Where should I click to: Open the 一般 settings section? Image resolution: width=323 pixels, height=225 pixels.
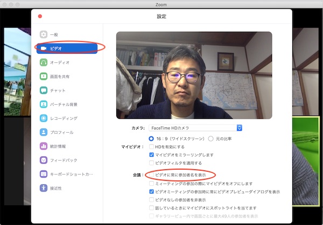pos(54,34)
